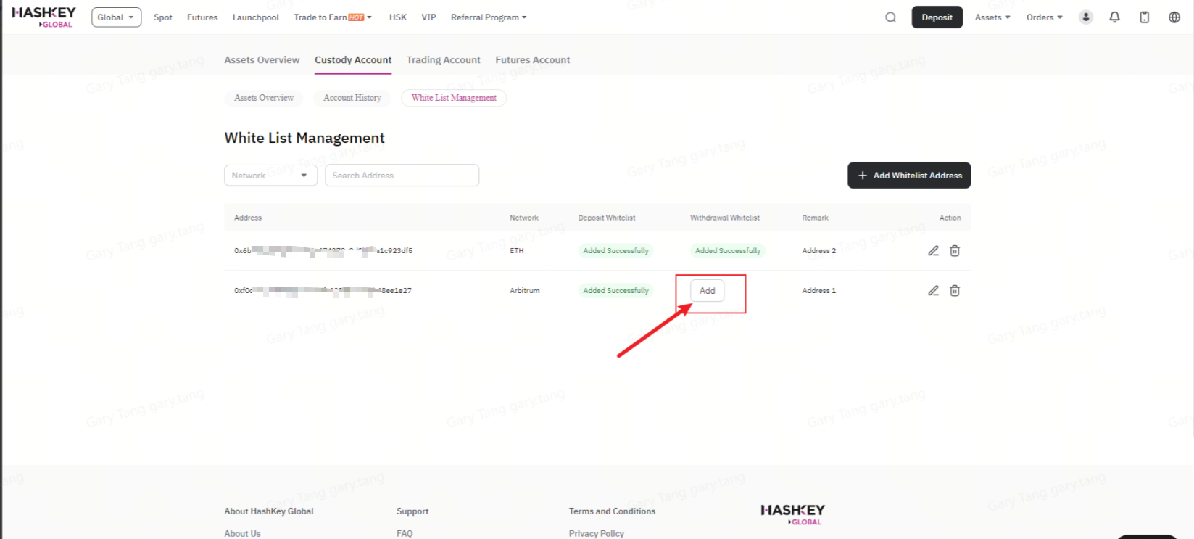
Task: Click the Add Whitelist Address button
Action: pos(908,176)
